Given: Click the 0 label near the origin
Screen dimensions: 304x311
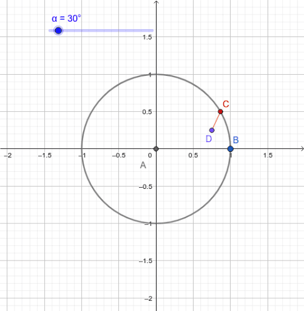Looking at the screenshot, I should (150, 155).
